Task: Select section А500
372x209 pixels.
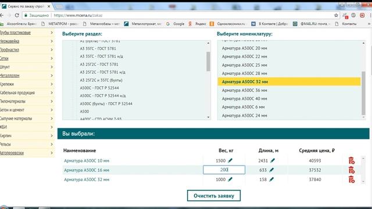Action: 84,111
